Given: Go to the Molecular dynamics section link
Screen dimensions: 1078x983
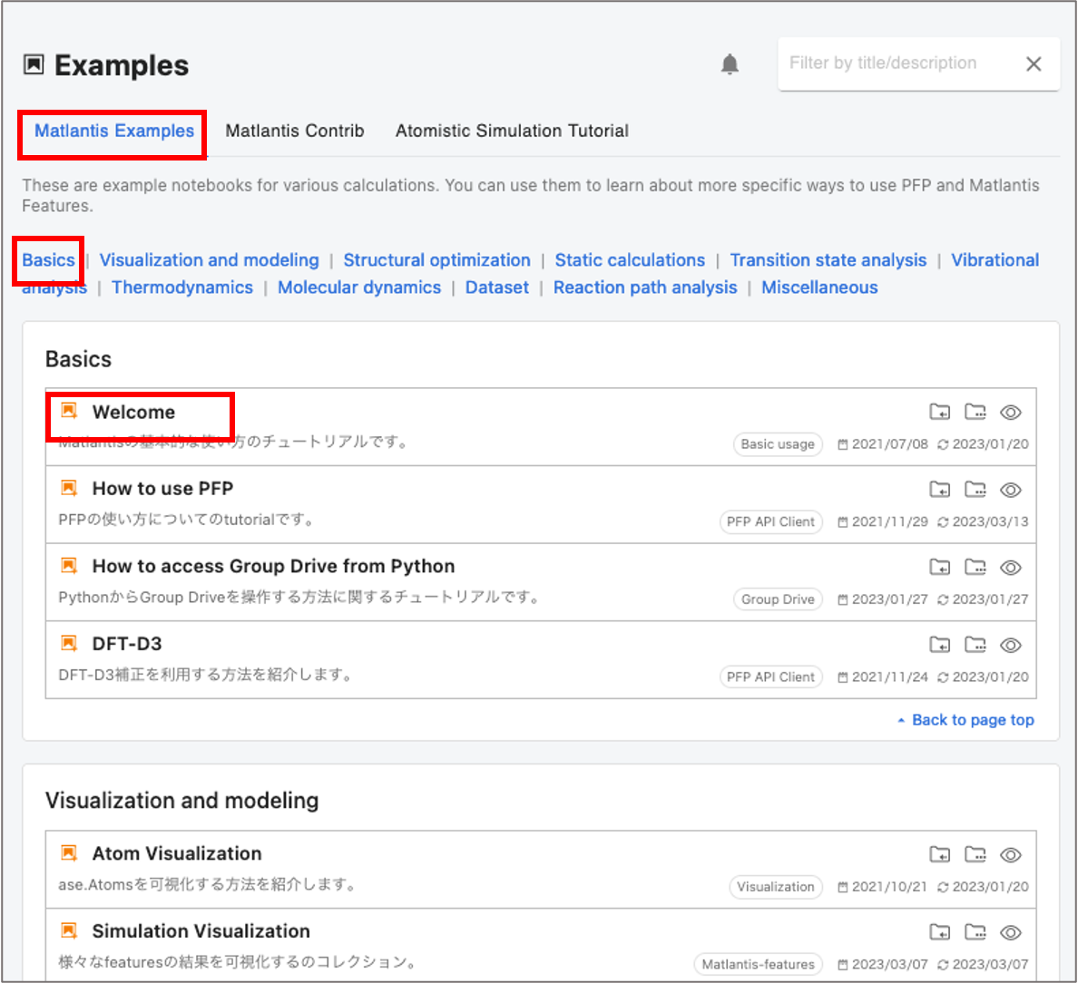Looking at the screenshot, I should tap(359, 287).
